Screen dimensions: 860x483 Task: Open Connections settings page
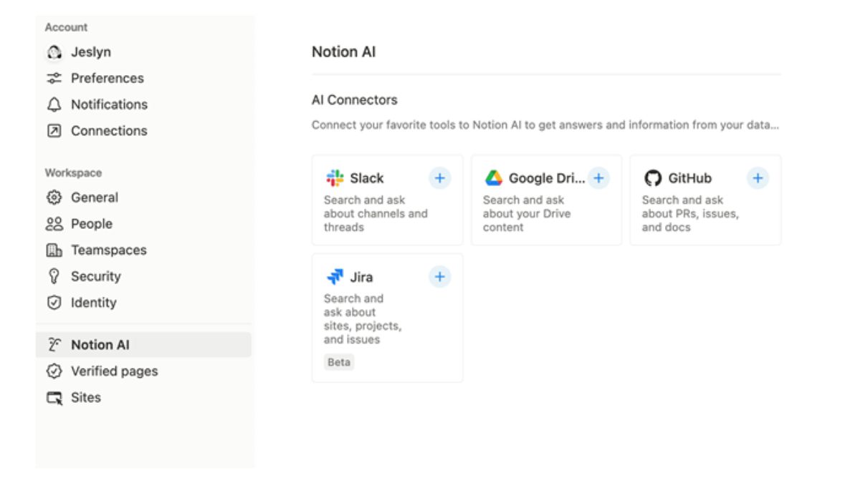click(109, 131)
